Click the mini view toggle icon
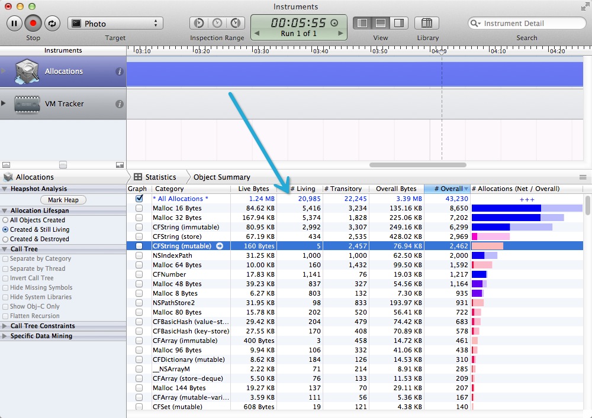The image size is (592, 418). [x=120, y=165]
